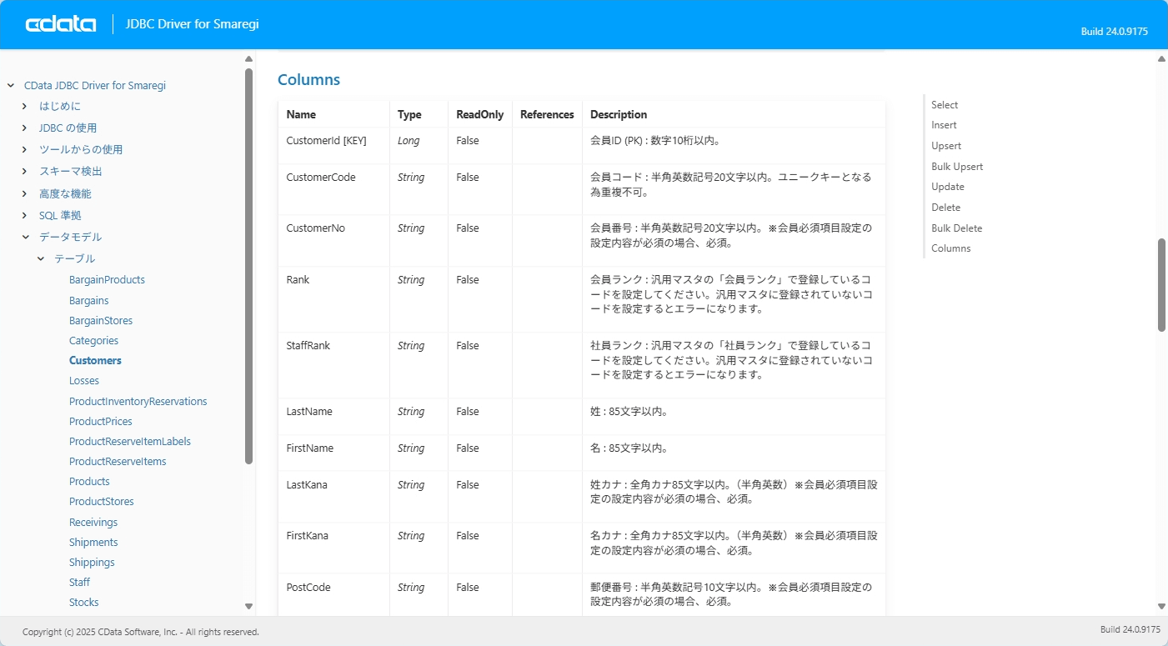1168x646 pixels.
Task: Open the ProductReserveItemLabels table page
Action: pyautogui.click(x=130, y=441)
